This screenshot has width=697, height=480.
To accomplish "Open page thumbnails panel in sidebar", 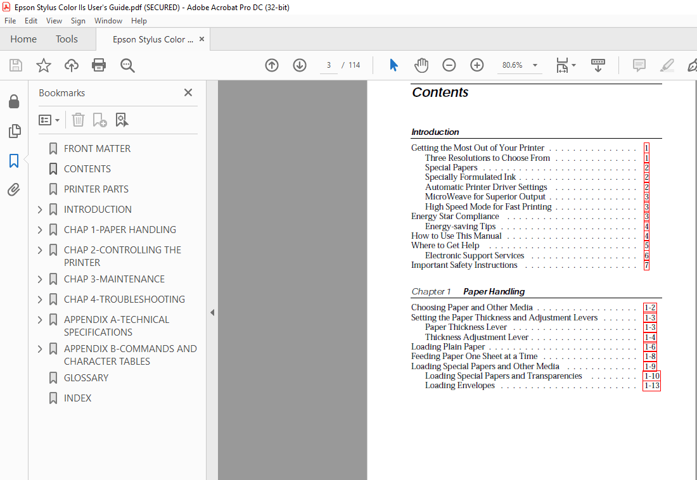I will pos(14,131).
